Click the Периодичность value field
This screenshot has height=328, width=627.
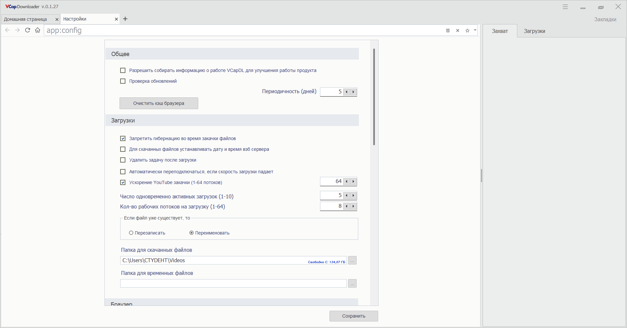pos(331,92)
